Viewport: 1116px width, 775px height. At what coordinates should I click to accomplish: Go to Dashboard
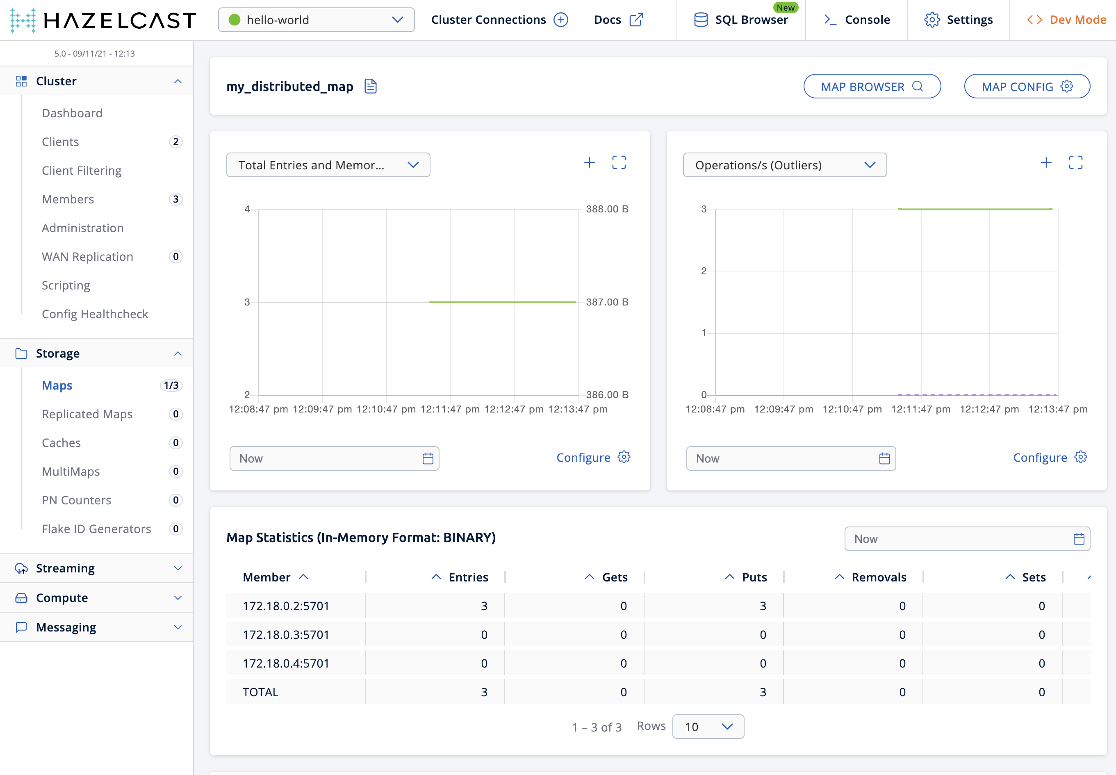tap(72, 113)
